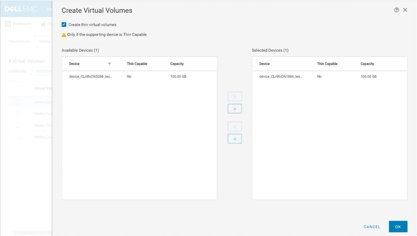This screenshot has height=236, width=417.
Task: Sort Selected Devices by Device column
Action: point(264,64)
